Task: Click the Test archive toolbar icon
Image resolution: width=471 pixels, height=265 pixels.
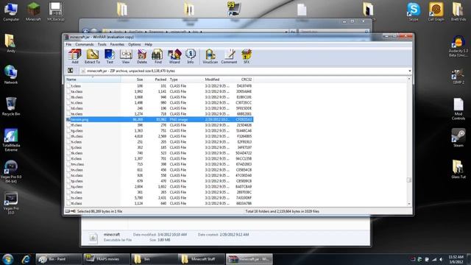Action: pos(110,56)
